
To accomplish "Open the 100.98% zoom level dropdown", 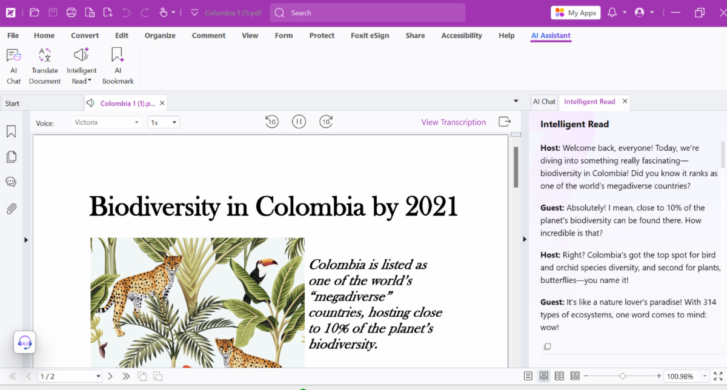I will (704, 377).
